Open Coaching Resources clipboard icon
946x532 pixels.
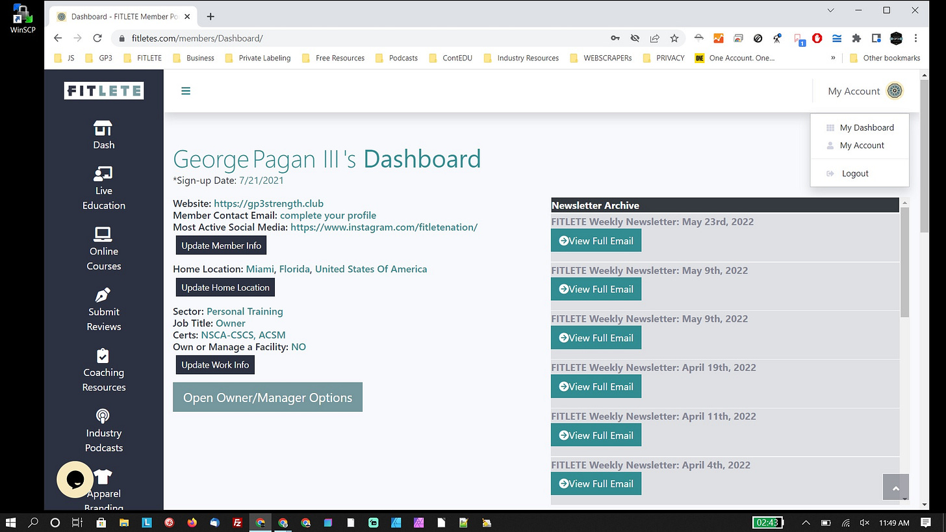(103, 356)
